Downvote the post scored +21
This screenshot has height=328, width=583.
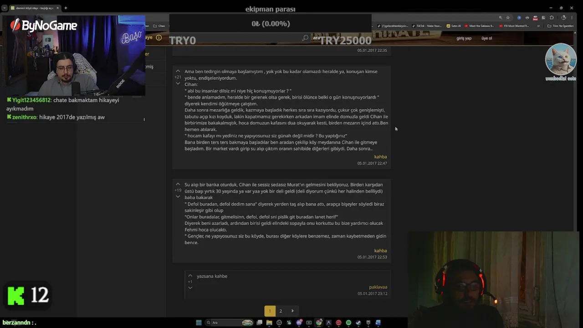coord(178,83)
